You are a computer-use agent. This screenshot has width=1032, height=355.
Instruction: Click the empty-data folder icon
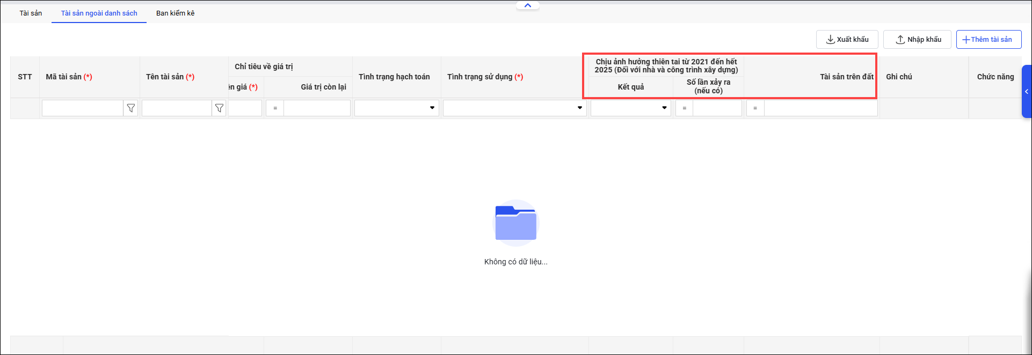coord(515,223)
